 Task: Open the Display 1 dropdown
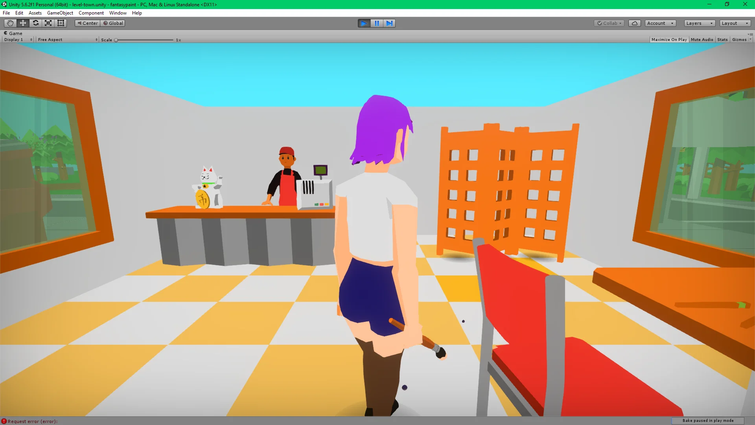[x=18, y=40]
